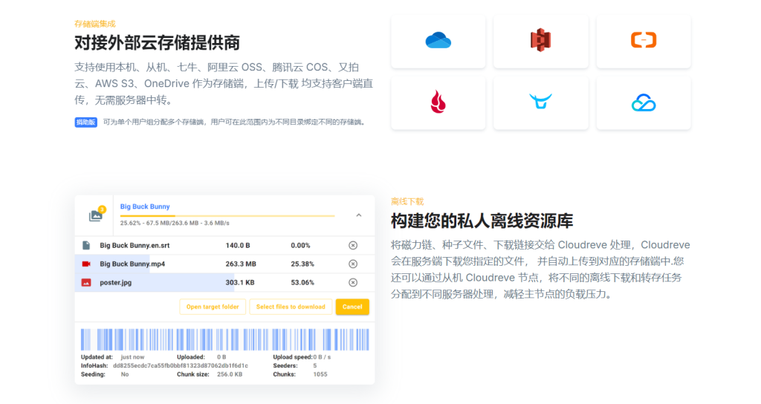Screen dimensions: 761x404
Task: Click the red video icon beside Big Buck Bunny.mp4
Action: coord(86,264)
